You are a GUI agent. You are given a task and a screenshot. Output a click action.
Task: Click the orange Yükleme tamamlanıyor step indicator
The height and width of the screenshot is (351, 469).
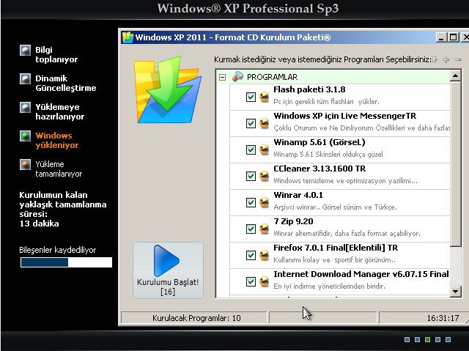25,164
